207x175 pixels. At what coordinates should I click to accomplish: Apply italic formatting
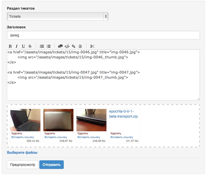tap(17, 46)
